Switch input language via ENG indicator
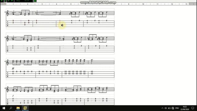Viewport: 197px width, 111px height. coord(177,108)
